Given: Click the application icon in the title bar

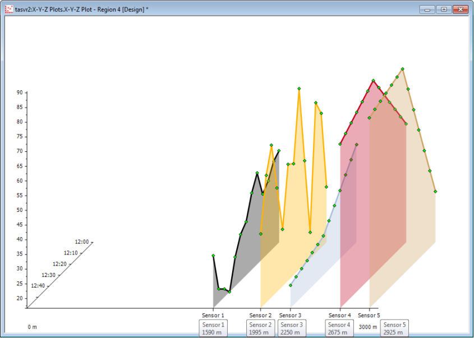Looking at the screenshot, I should tap(9, 10).
